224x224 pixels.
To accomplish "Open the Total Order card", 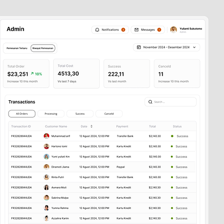I will (x=26, y=73).
